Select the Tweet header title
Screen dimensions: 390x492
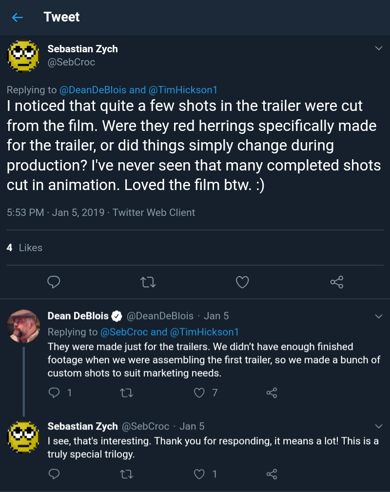tap(61, 17)
